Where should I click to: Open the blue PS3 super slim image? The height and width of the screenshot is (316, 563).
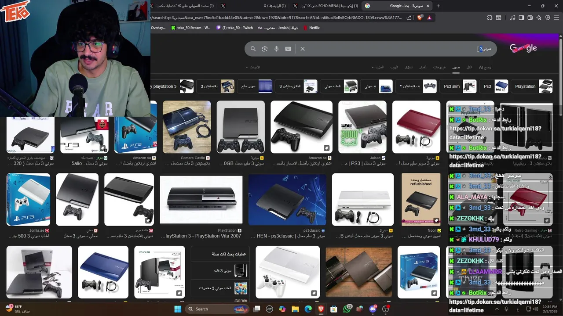[x=103, y=272]
